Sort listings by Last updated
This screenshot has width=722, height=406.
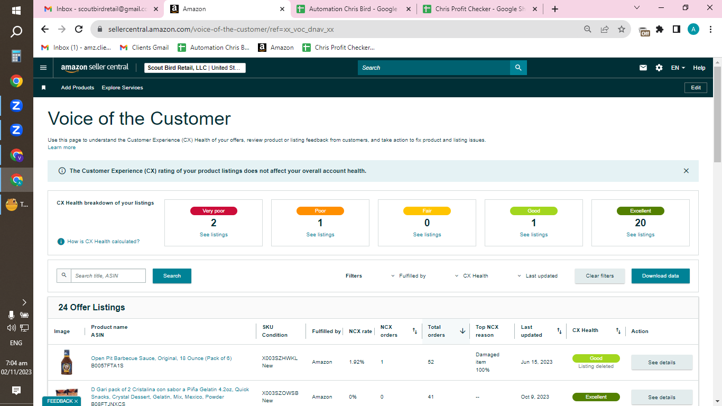(x=559, y=331)
